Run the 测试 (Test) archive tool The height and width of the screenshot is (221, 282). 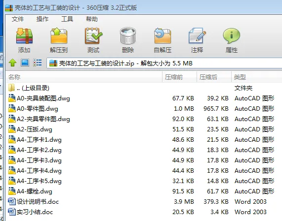93,36
